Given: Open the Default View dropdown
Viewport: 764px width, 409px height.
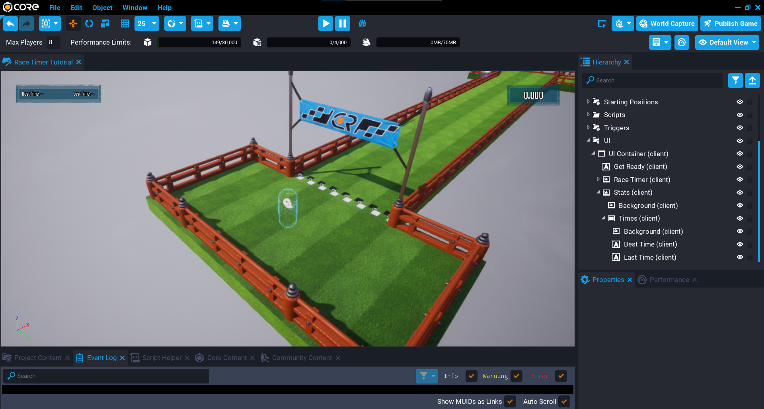Looking at the screenshot, I should point(727,43).
